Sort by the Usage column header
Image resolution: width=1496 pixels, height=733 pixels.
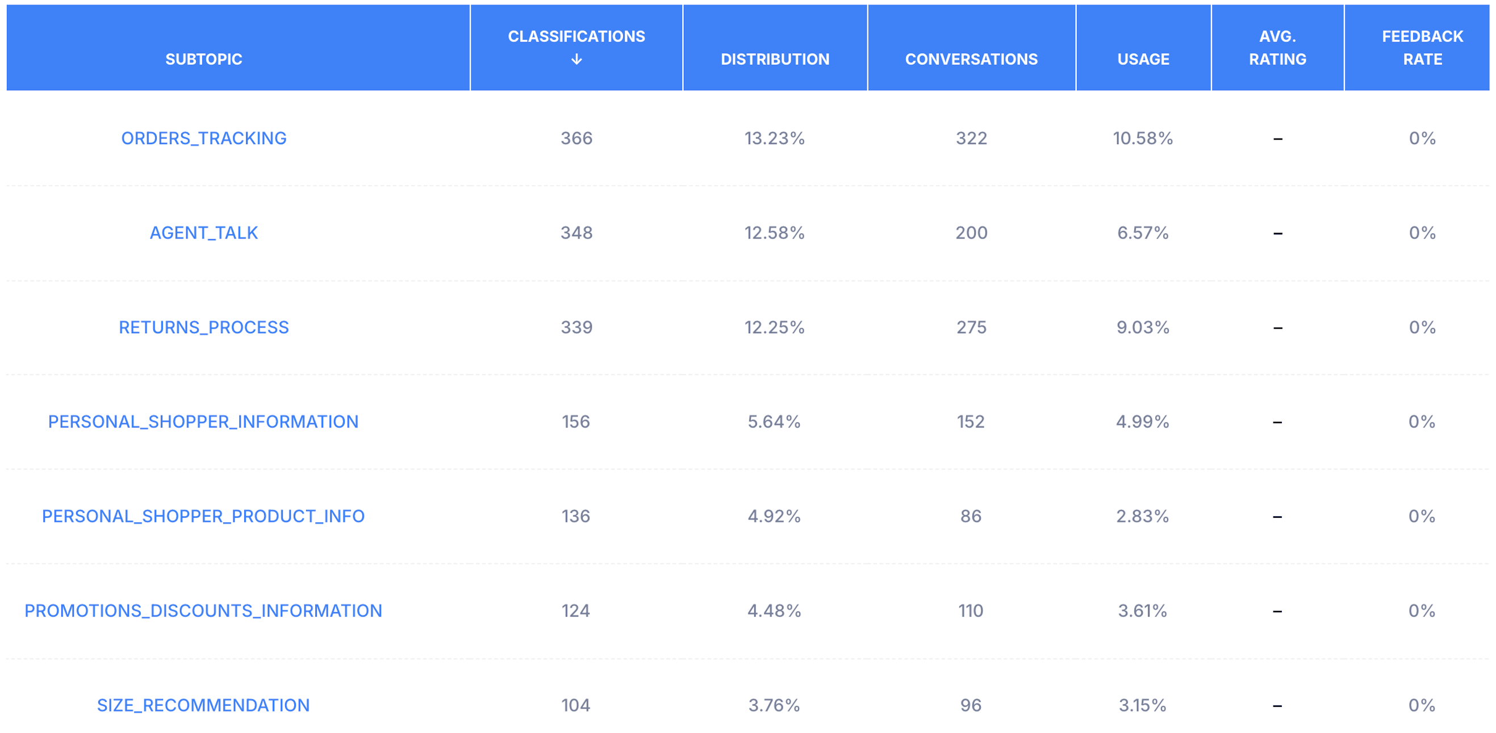point(1143,59)
